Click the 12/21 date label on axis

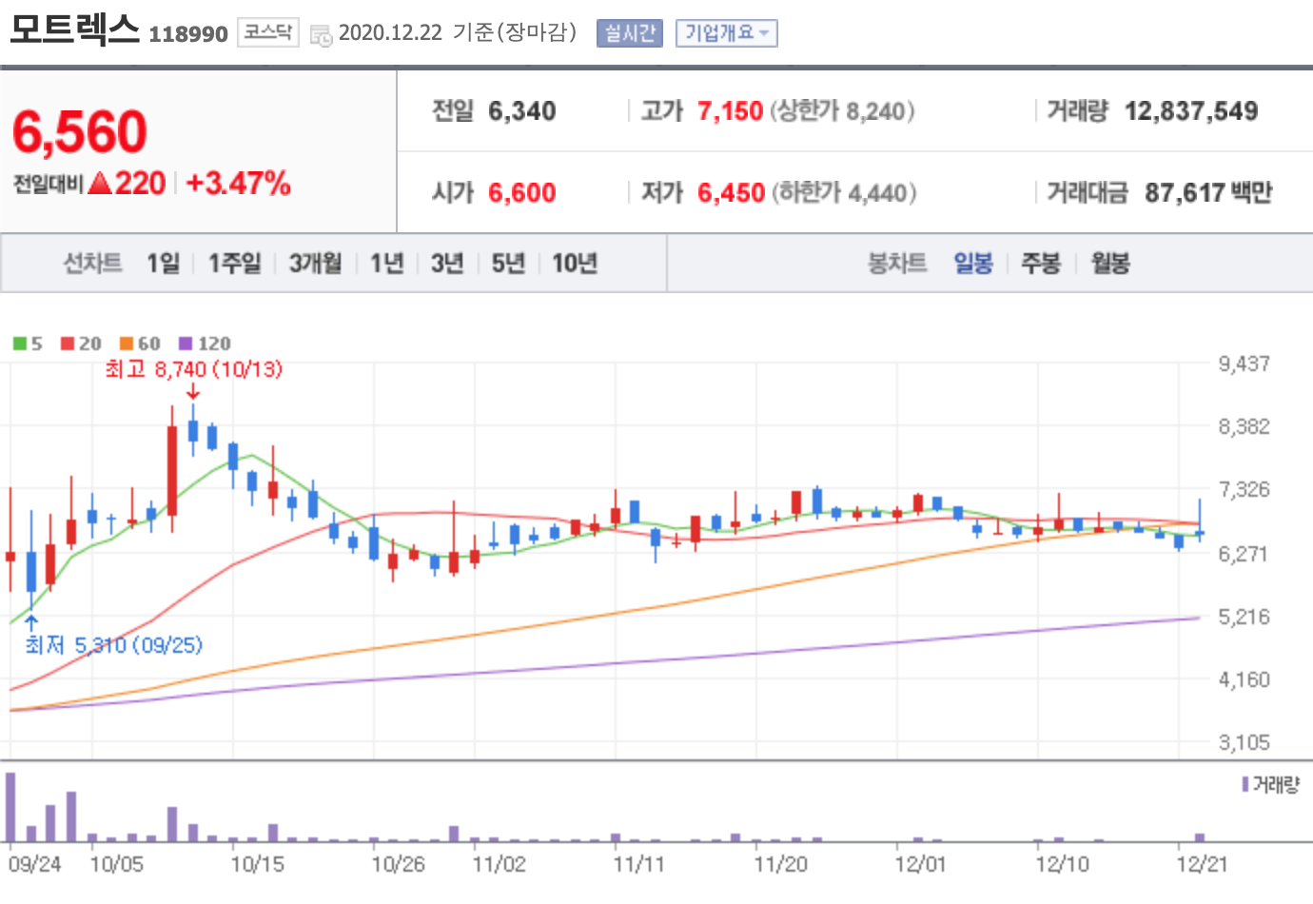[1202, 864]
